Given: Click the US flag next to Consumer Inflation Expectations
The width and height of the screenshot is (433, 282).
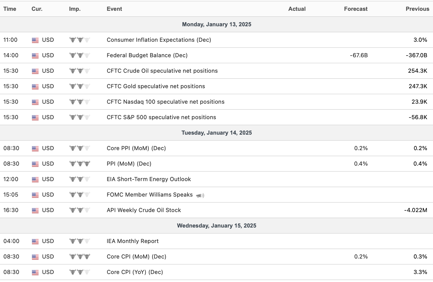Looking at the screenshot, I should tap(35, 40).
